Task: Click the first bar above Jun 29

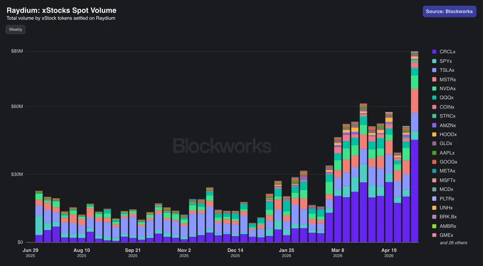Action: [x=39, y=217]
